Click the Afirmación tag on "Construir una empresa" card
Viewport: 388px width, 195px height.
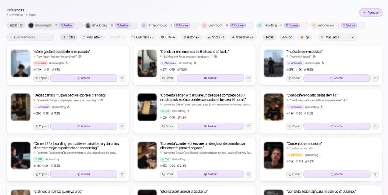coord(168,63)
